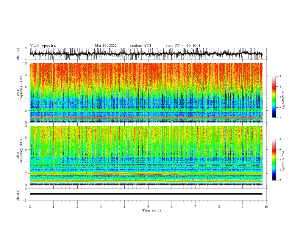Click the 'Time (min)' axis label
Viewport: 300px width, 232px height.
(152, 210)
